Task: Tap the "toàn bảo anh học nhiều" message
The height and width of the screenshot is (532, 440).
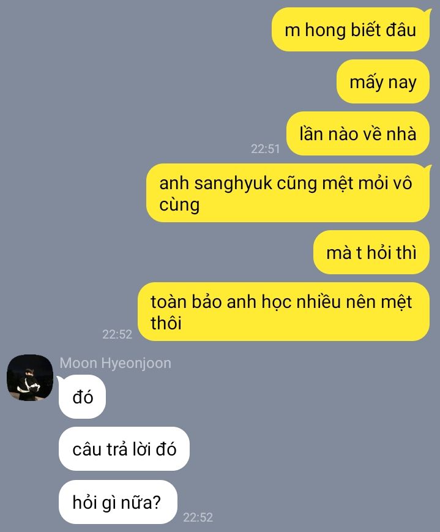Action: click(283, 312)
